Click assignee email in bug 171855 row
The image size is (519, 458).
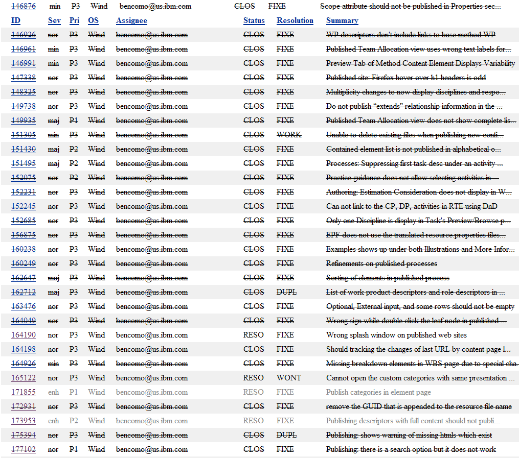point(151,392)
